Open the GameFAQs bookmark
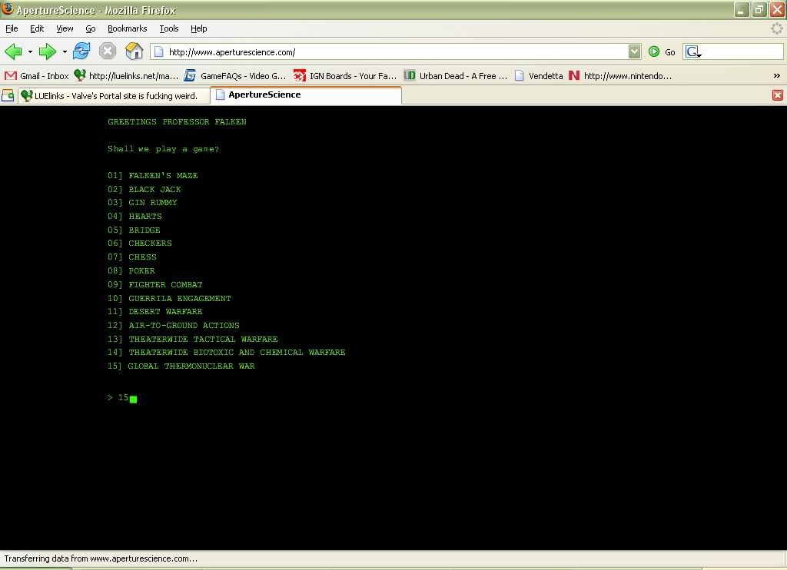787x570 pixels. click(x=235, y=76)
